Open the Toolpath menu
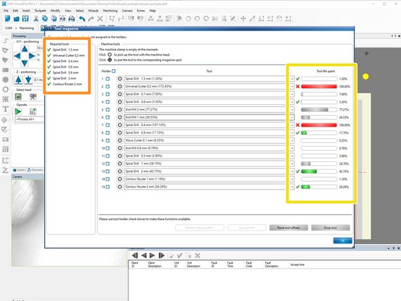Viewport: 401px width, 301px height. [40, 11]
